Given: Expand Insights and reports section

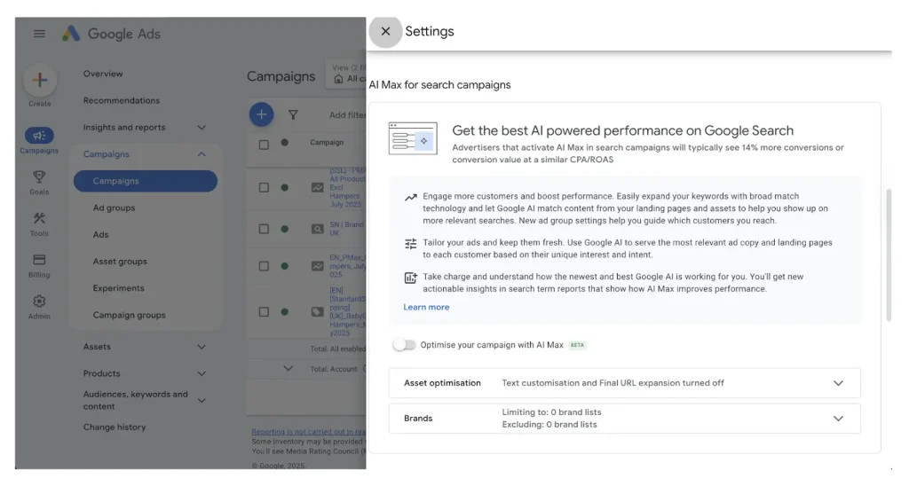Looking at the screenshot, I should pos(202,128).
